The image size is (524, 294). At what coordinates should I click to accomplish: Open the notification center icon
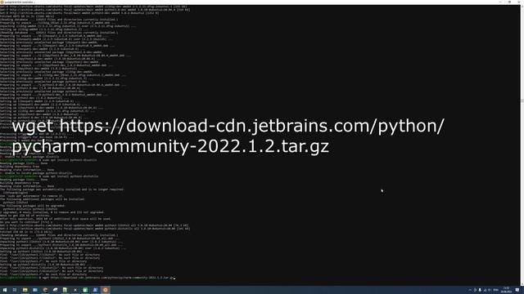point(517,290)
